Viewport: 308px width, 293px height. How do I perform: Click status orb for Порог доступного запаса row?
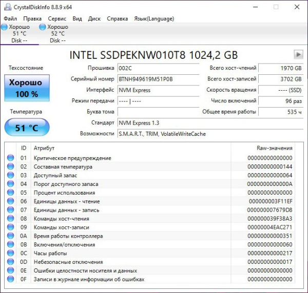11,184
